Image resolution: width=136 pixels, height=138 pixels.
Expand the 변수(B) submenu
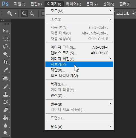[x=79, y=104]
